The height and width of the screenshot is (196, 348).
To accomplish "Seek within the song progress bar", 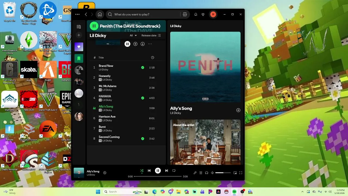I will pos(158,176).
